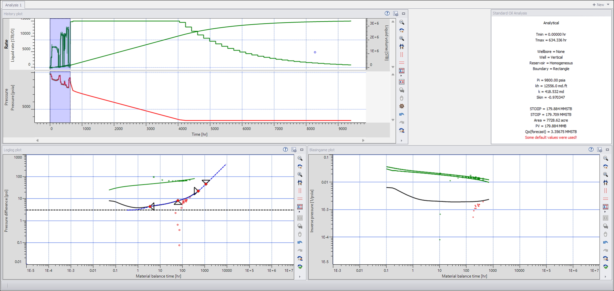
Task: Toggle vertical gridlines in Blasingame plot
Action: pos(605,191)
